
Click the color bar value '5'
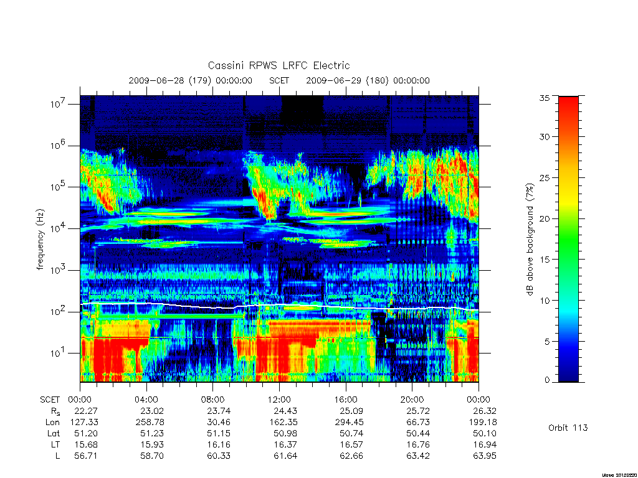pos(547,342)
